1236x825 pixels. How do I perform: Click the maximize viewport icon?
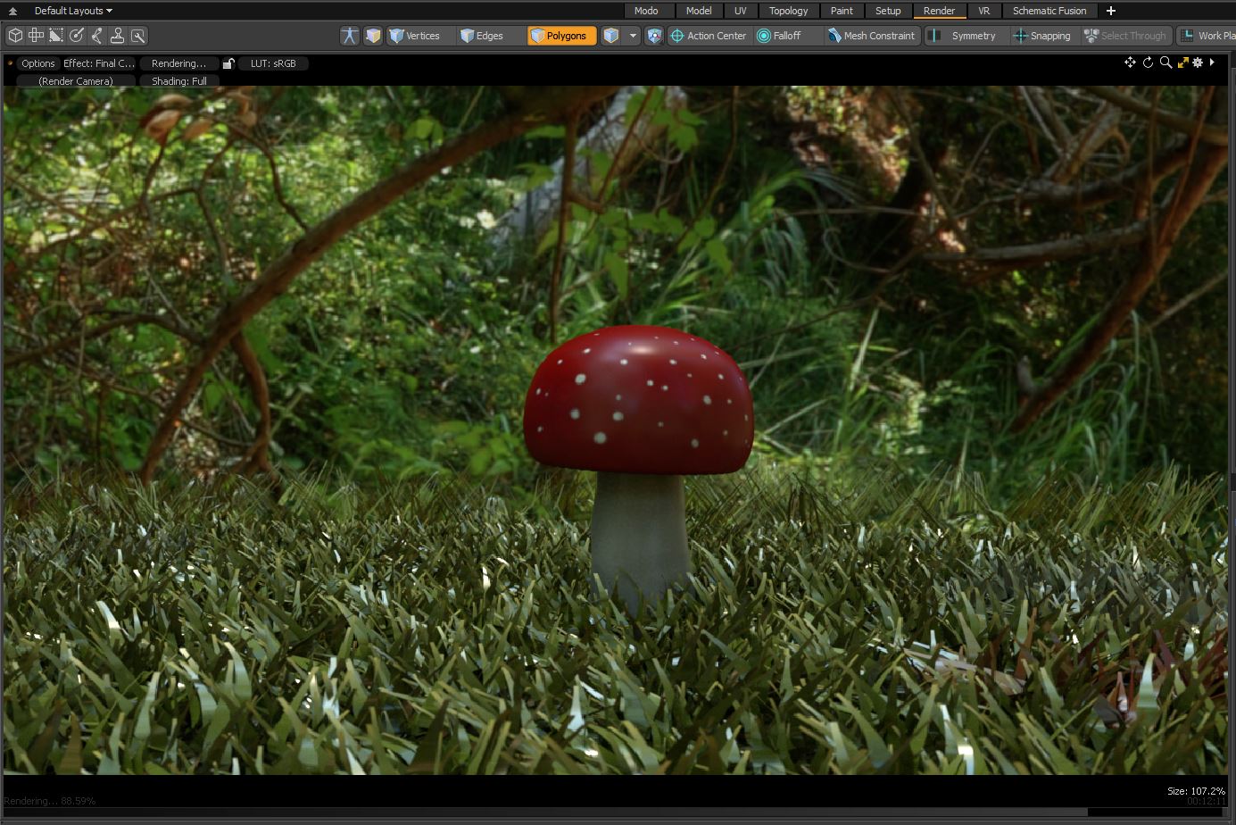click(1182, 62)
